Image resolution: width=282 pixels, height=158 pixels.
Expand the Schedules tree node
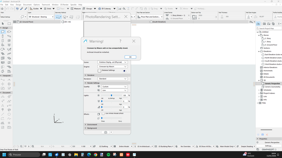[259, 90]
